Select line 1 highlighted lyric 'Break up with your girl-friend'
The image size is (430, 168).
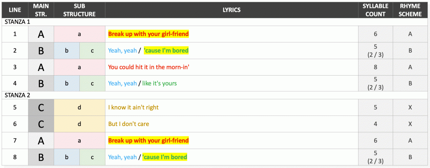(148, 34)
